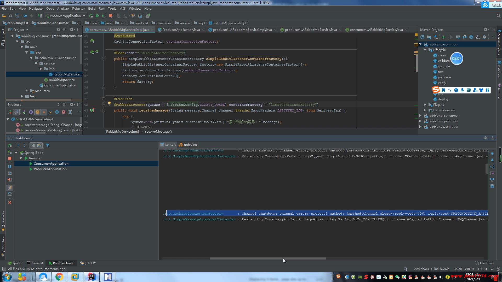This screenshot has height=282, width=502.
Task: Click Download Sources Maven icon
Action: click(x=435, y=37)
